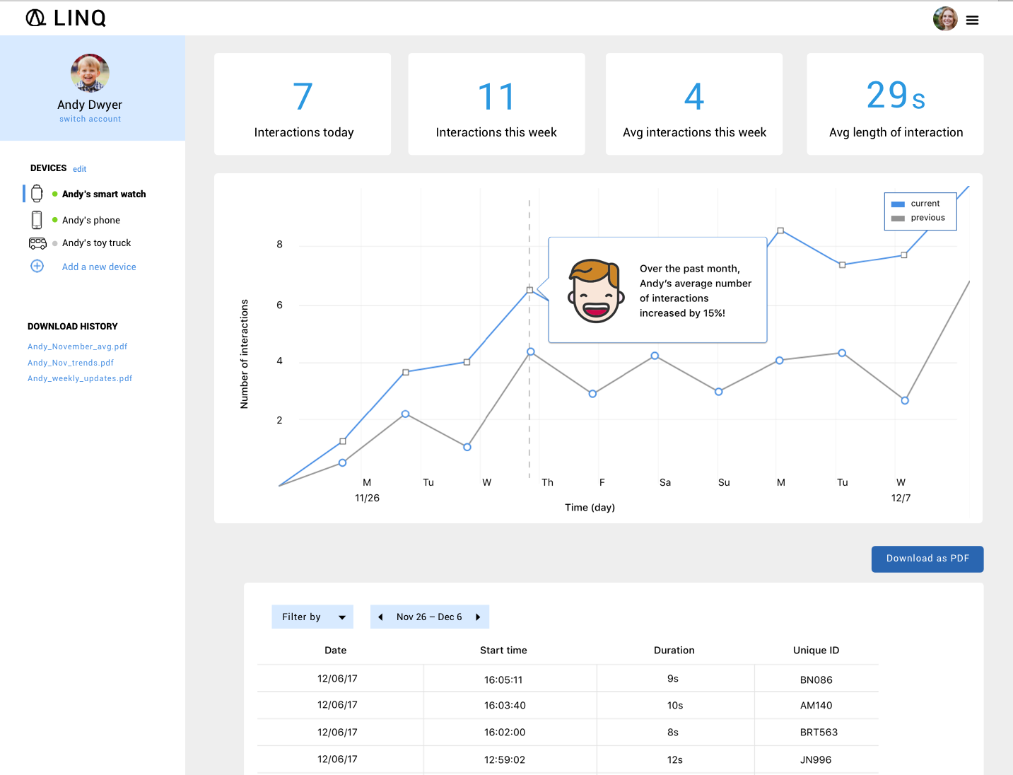Viewport: 1013px width, 775px height.
Task: Click the previous-series data point on Saturday
Action: [x=655, y=356]
